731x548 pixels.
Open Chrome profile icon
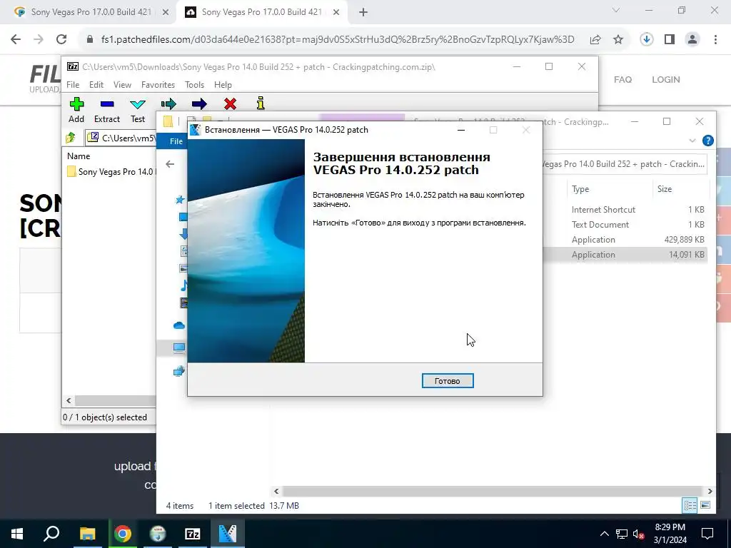click(692, 40)
